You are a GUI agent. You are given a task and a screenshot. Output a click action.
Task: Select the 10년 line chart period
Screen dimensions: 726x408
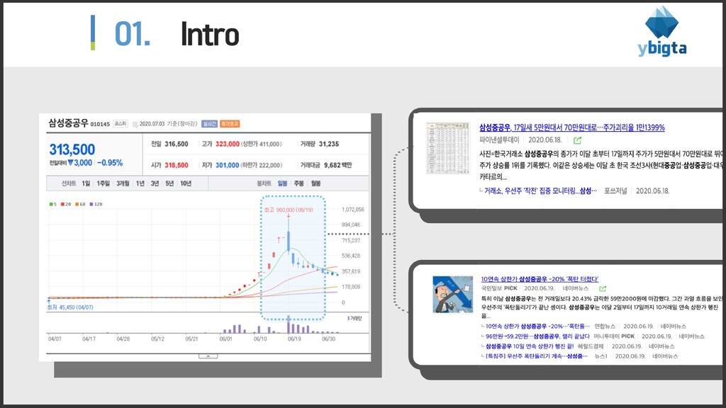[186, 183]
